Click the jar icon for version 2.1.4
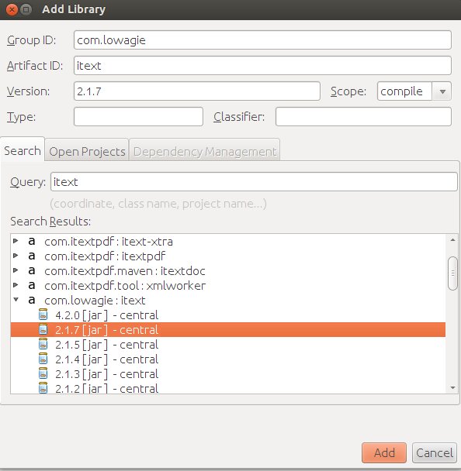The width and height of the screenshot is (461, 471). click(x=43, y=359)
